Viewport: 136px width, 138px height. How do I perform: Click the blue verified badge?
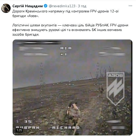(45, 6)
